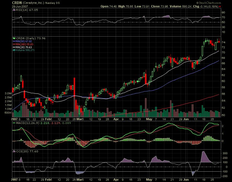Click the 30 level on RSI axis

[x=223, y=27]
